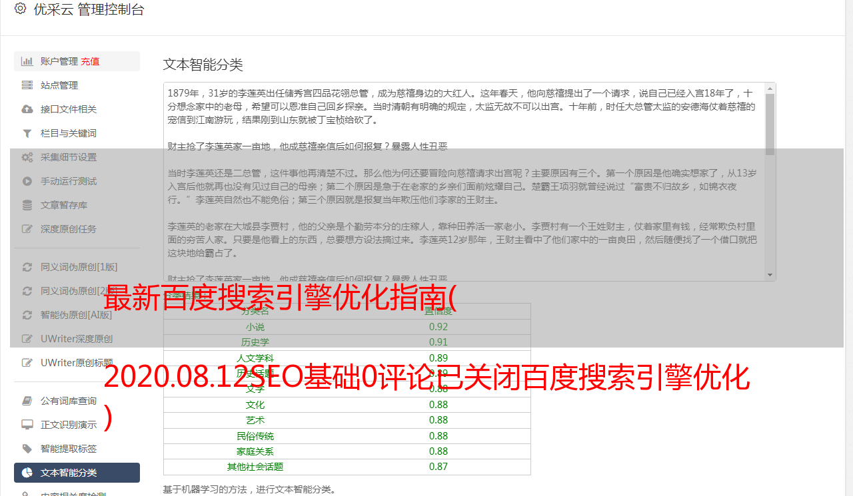This screenshot has height=496, width=853.
Task: Select the 文本智能分类 sidebar item
Action: (x=77, y=473)
